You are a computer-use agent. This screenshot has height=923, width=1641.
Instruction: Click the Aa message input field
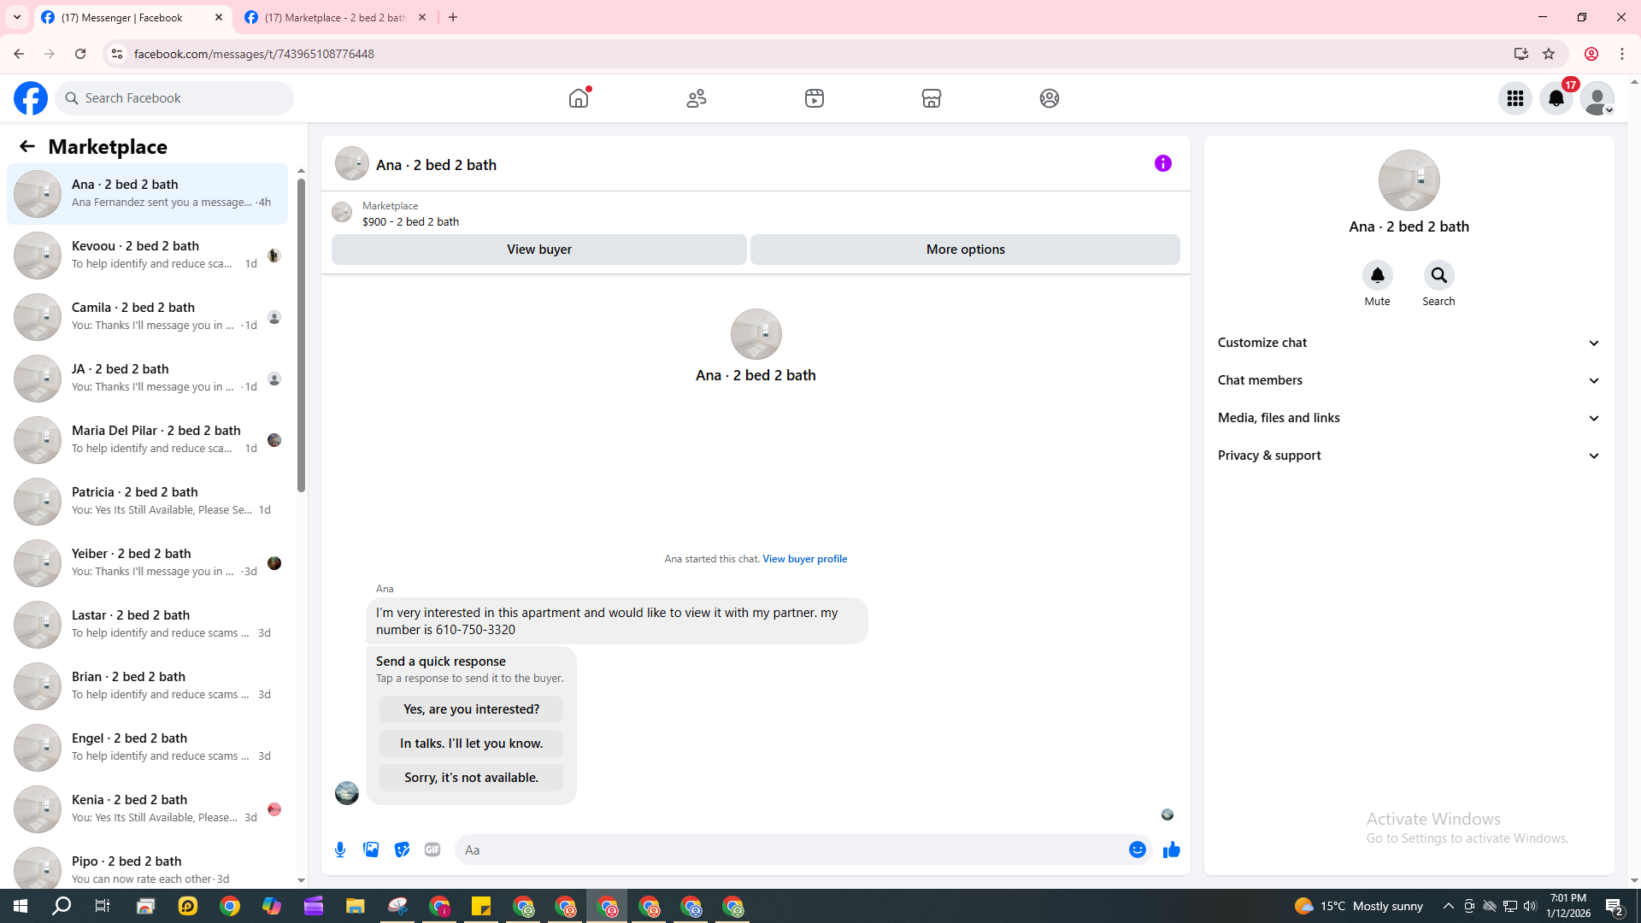coord(786,850)
